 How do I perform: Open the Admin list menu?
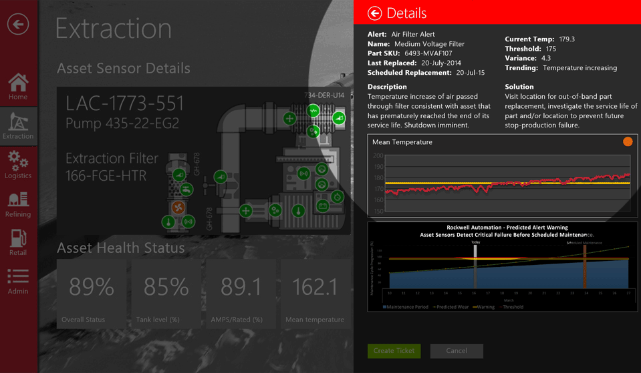point(18,281)
